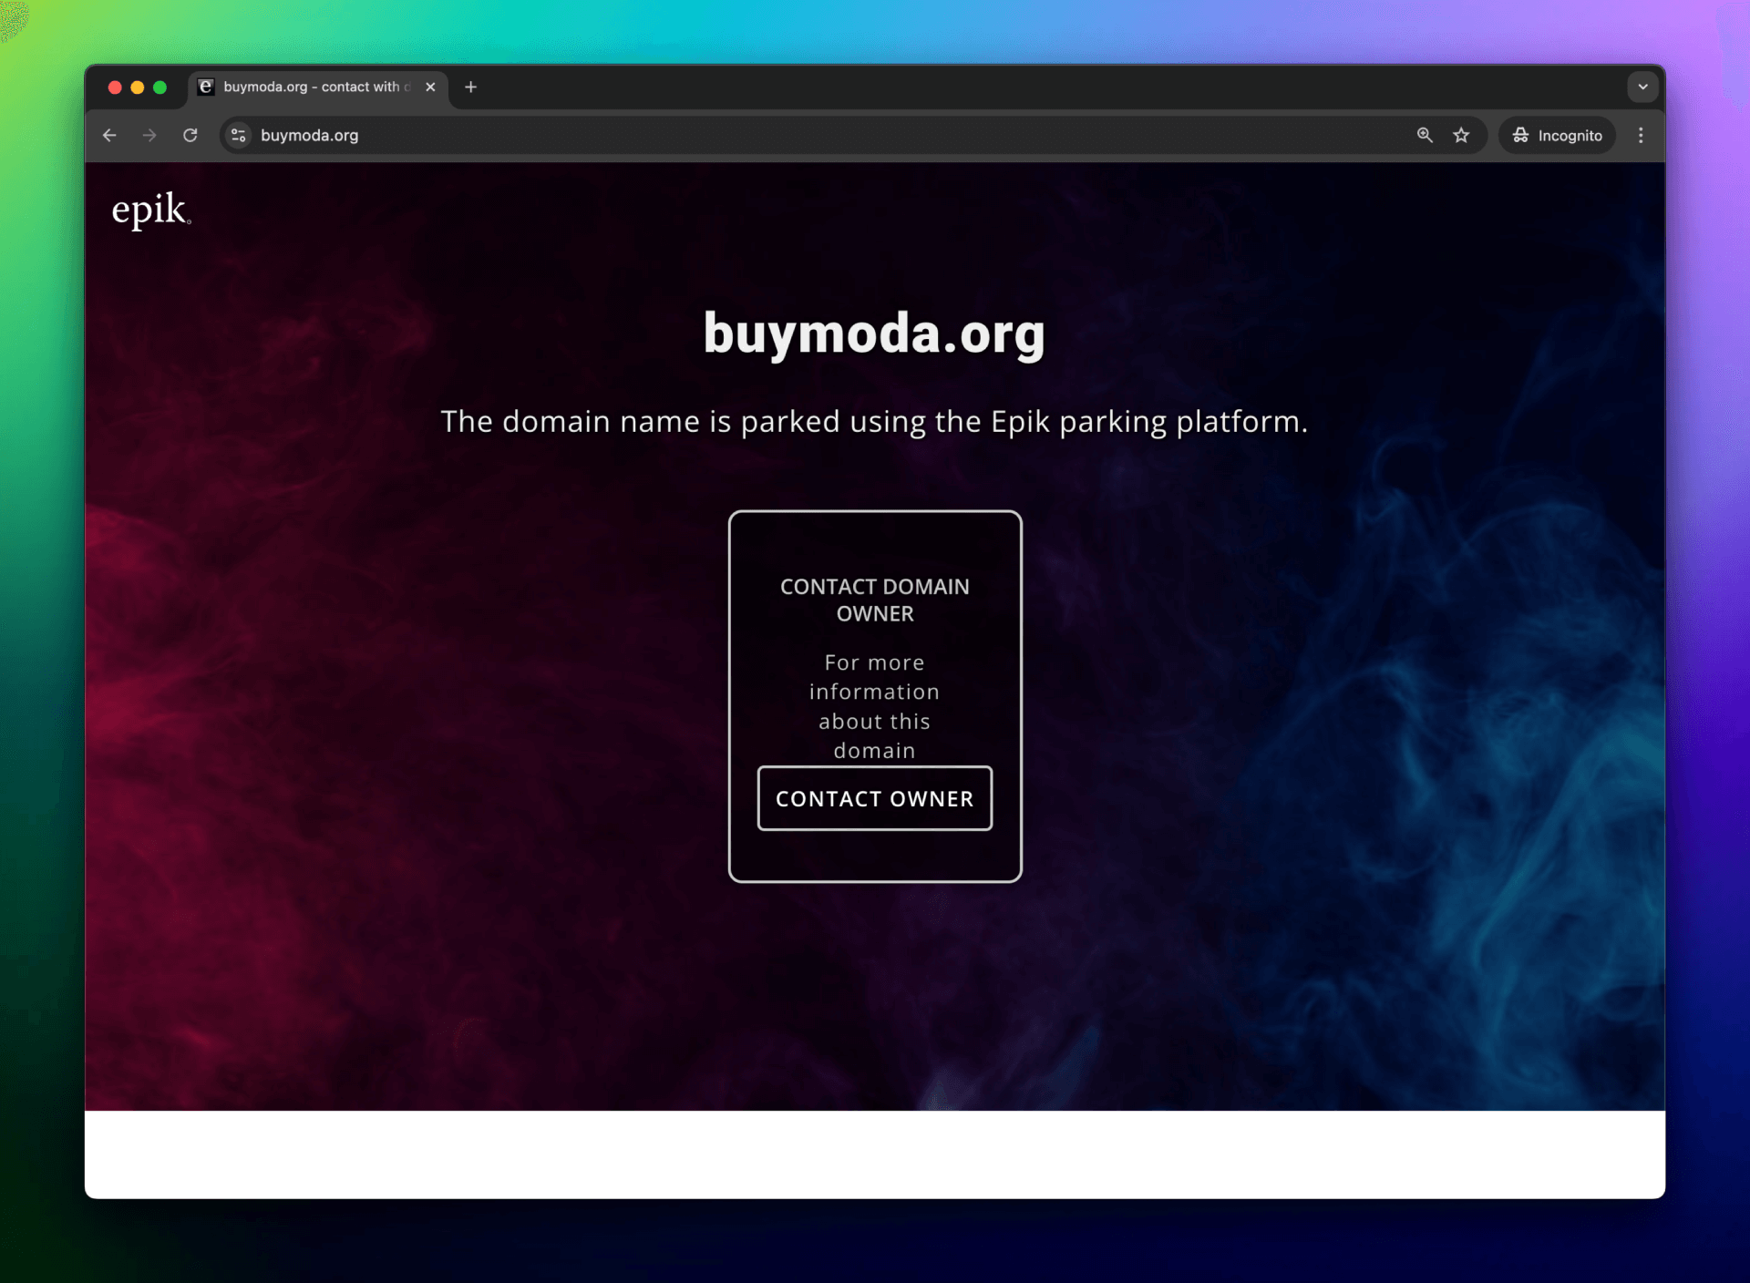1750x1283 pixels.
Task: Close the buymoda.org tab
Action: point(430,87)
